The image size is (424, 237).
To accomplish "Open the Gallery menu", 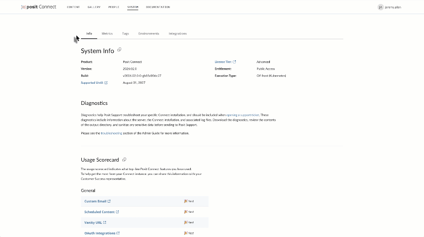I will point(94,7).
